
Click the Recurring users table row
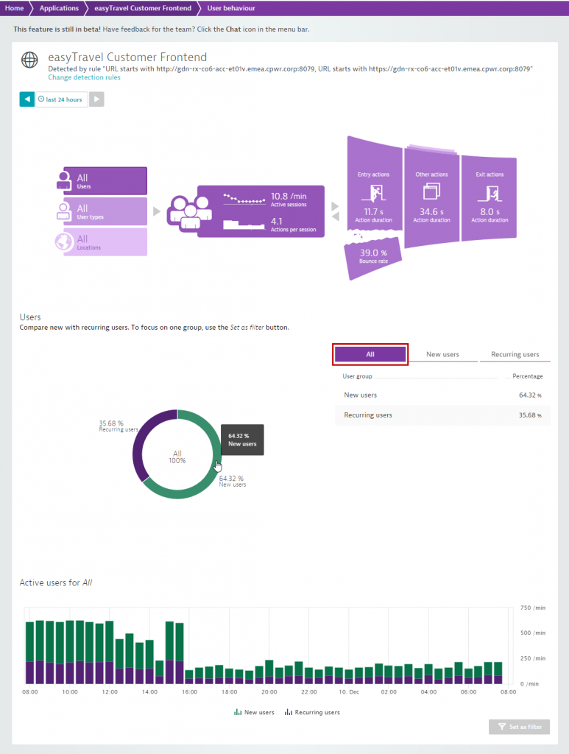point(442,415)
